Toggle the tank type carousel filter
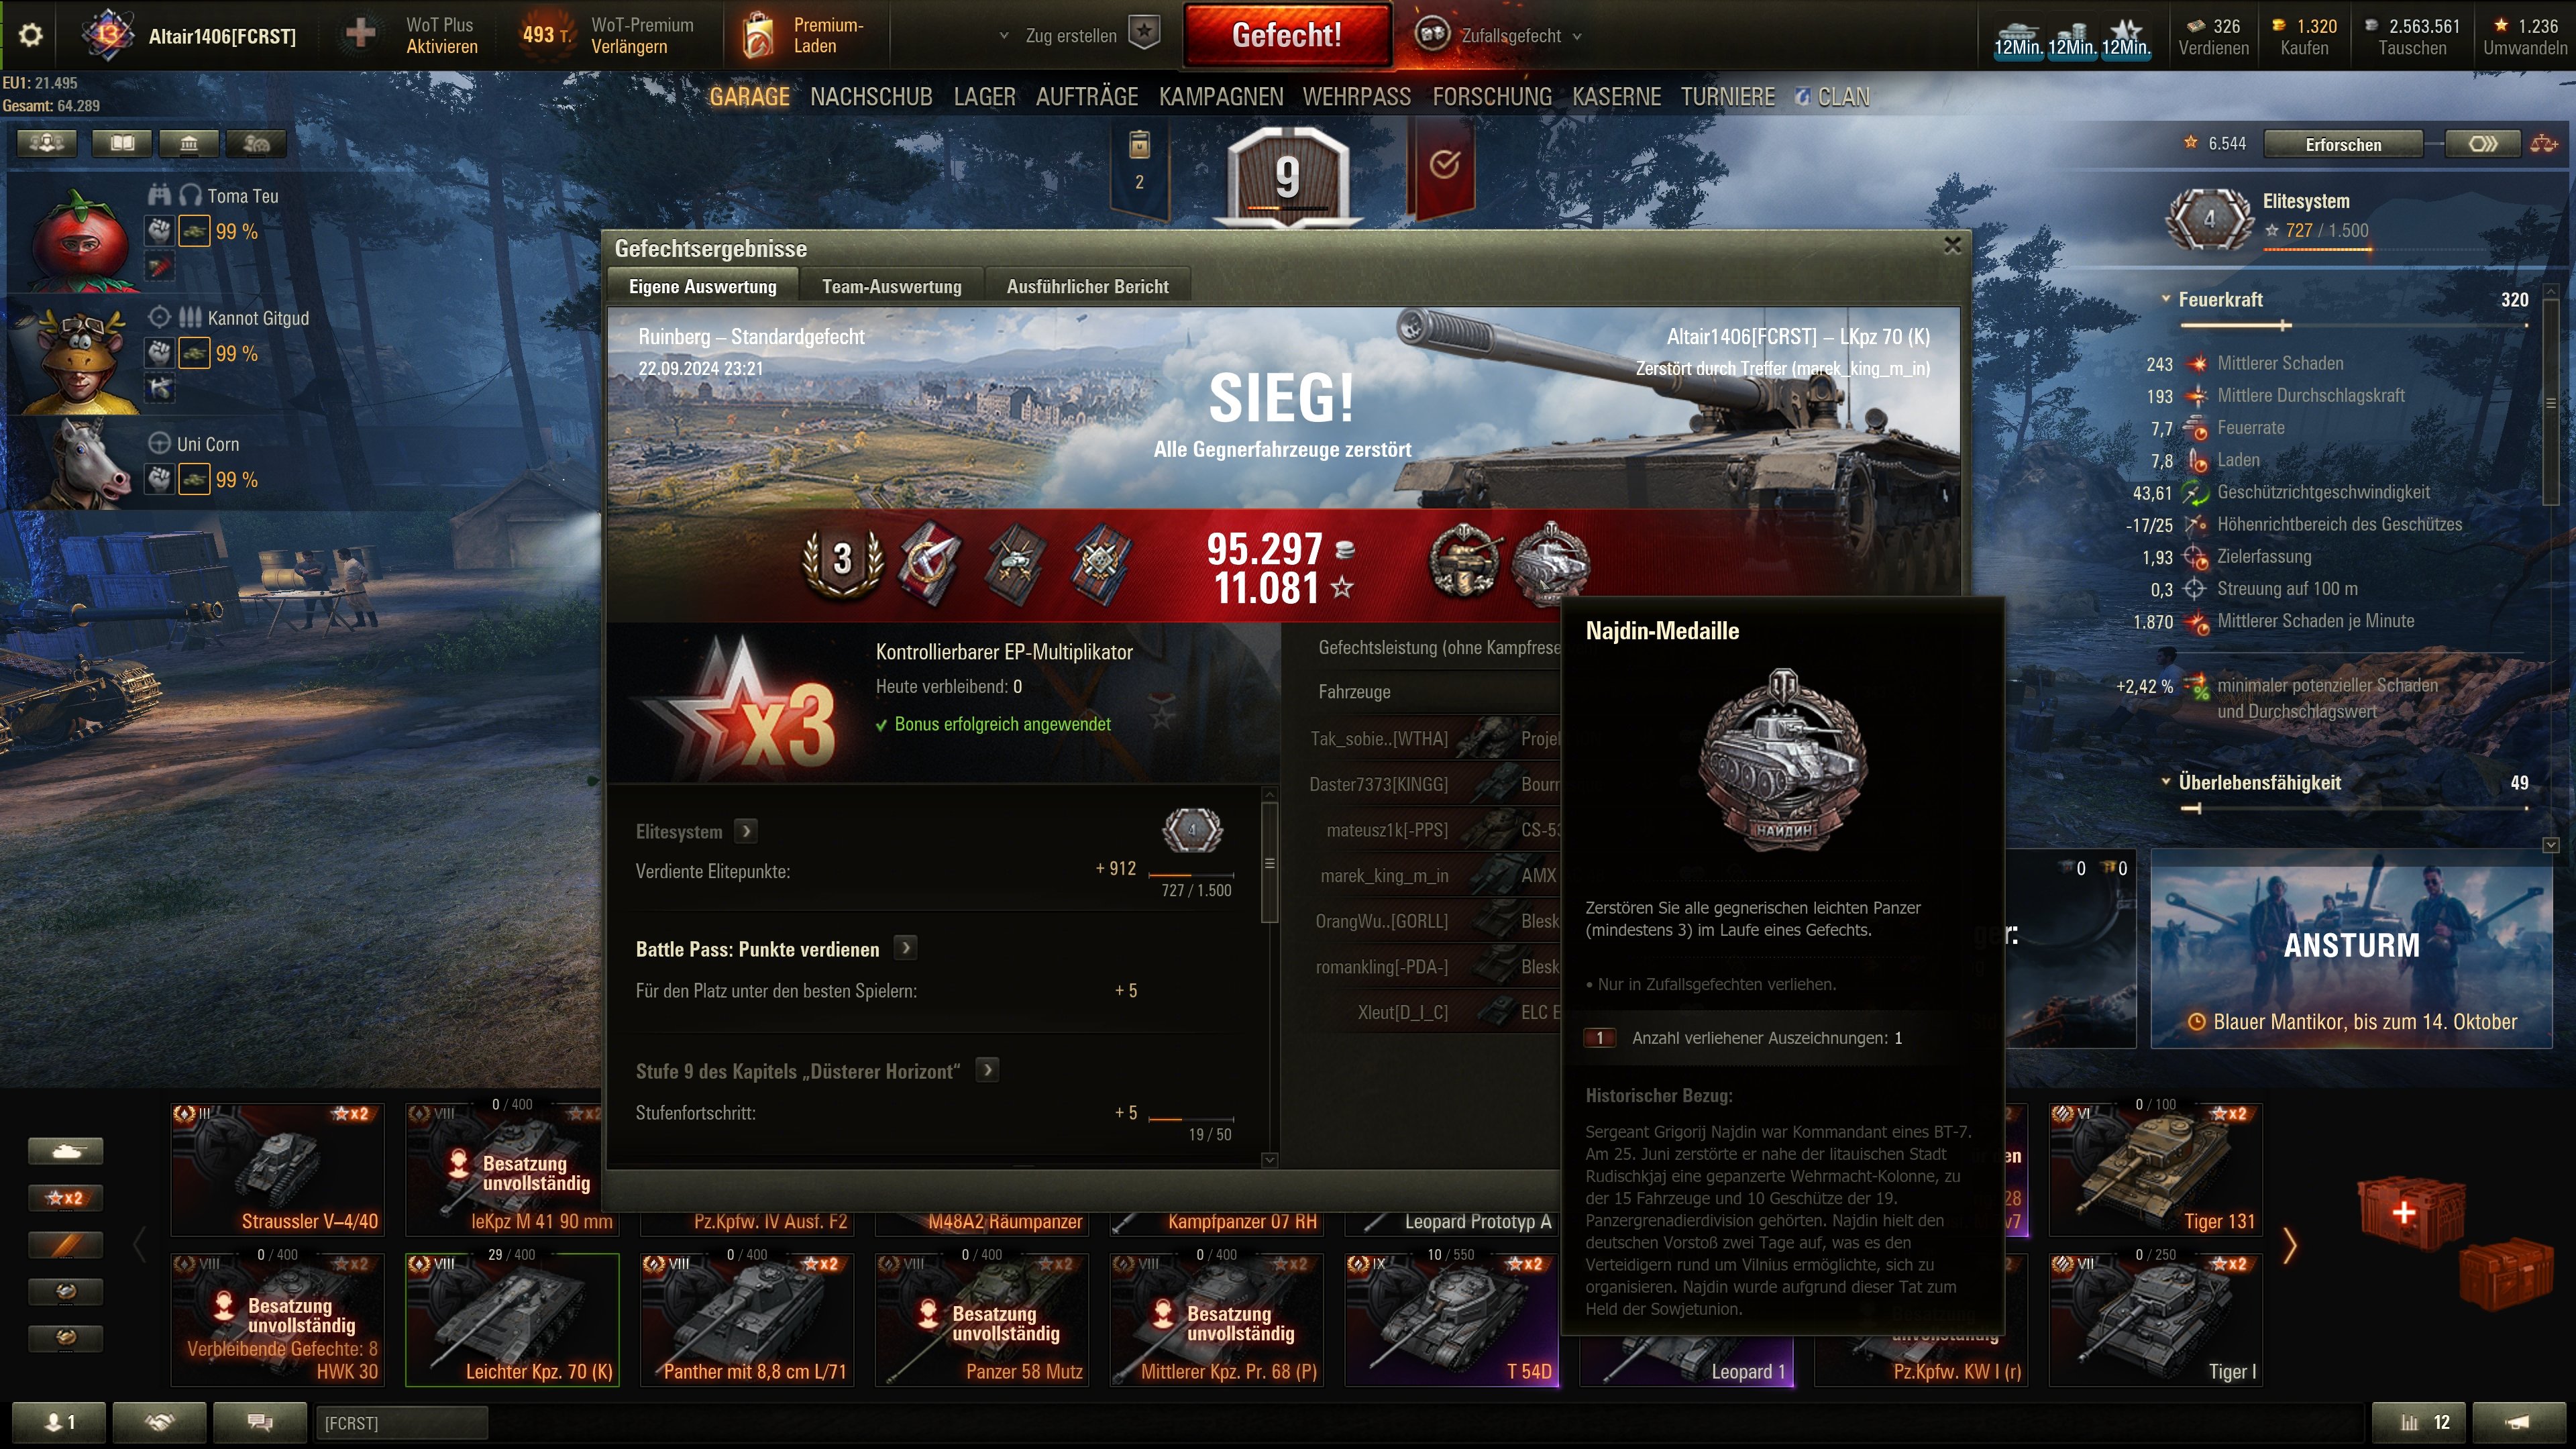 pos(65,1151)
